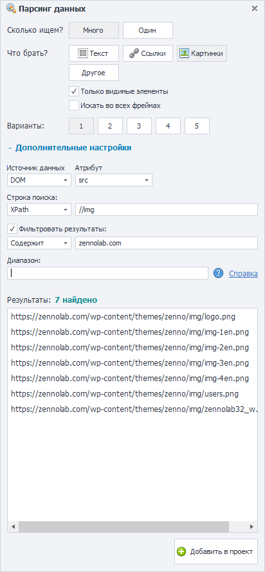
Task: Enable Искать во всех фреймах checkbox
Action: point(74,105)
